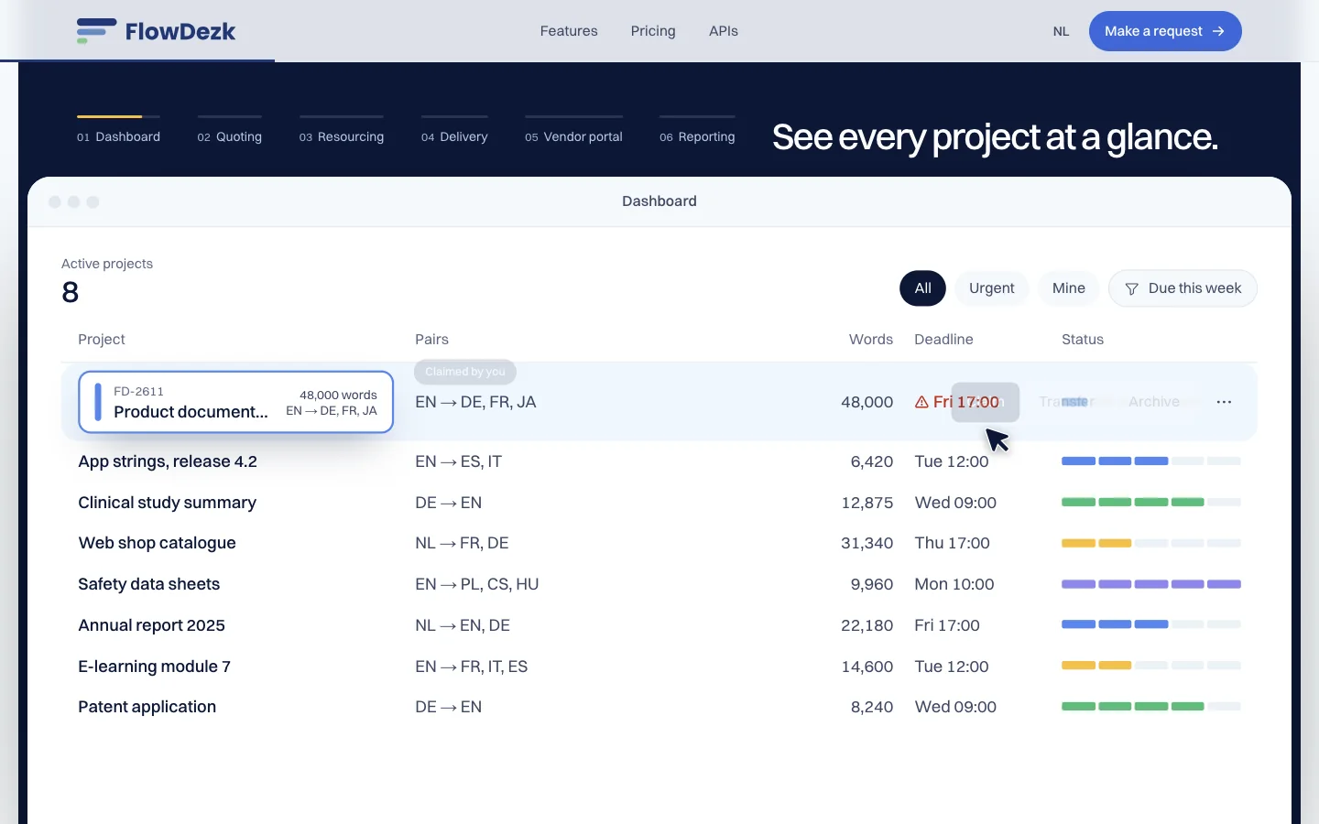Select the 01 Dashboard tab

(x=118, y=131)
